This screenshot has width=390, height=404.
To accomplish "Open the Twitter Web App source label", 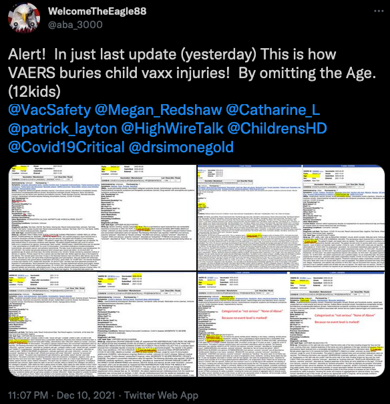I will point(161,395).
